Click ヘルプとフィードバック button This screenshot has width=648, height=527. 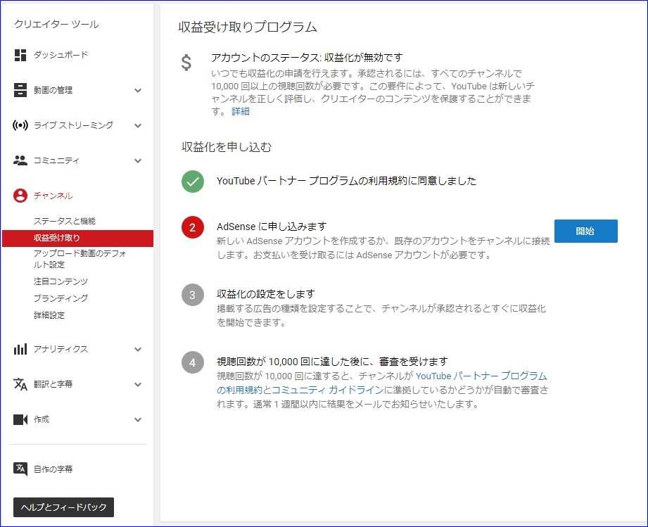pos(63,507)
